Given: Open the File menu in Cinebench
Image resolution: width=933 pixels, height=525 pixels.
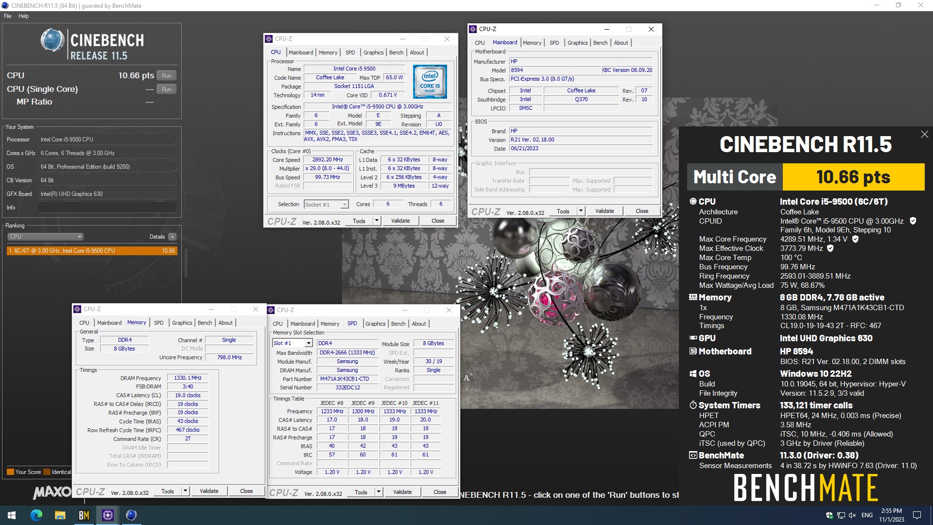Looking at the screenshot, I should click(x=8, y=16).
